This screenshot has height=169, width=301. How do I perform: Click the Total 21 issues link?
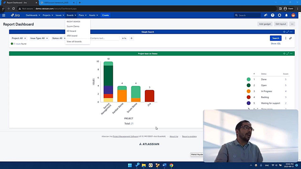pyautogui.click(x=132, y=124)
